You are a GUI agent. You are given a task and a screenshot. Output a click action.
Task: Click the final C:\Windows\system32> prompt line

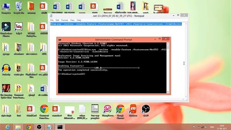click(71, 74)
